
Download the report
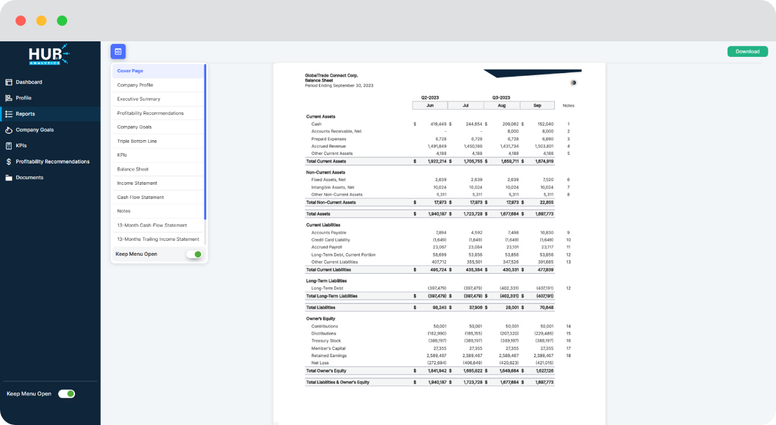click(x=747, y=52)
